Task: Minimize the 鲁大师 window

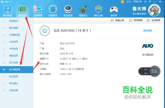Action: (x=155, y=2)
